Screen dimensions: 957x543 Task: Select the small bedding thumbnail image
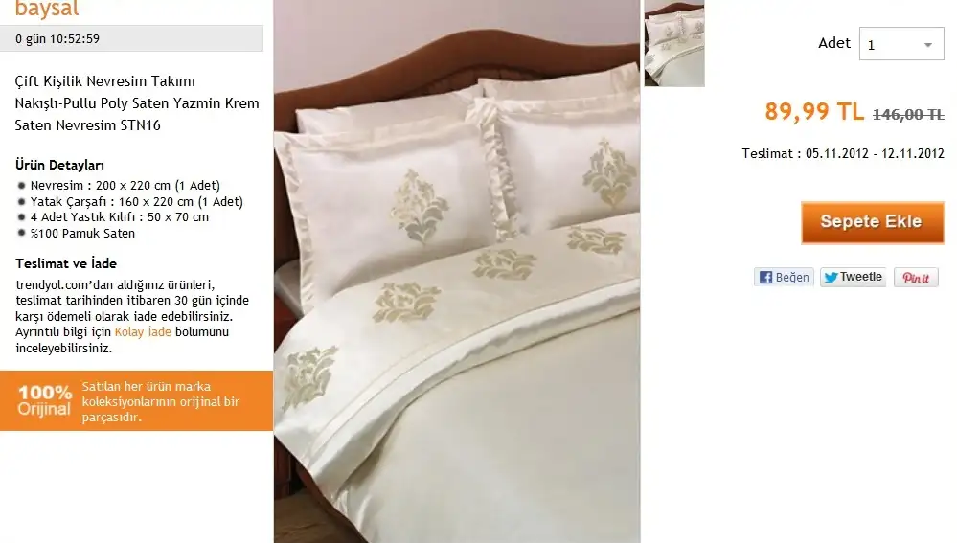[x=674, y=43]
